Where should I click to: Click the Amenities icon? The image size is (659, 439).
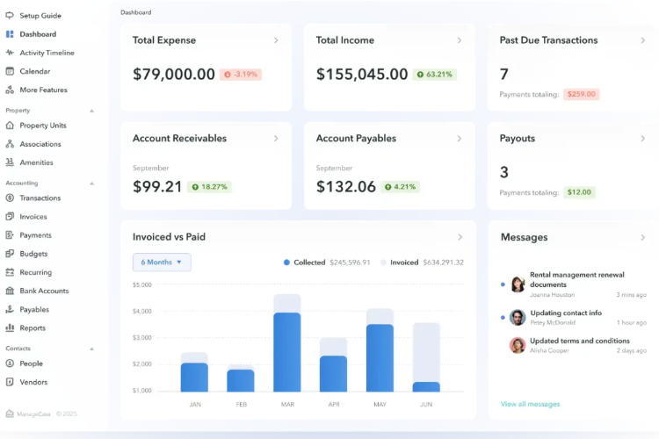(10, 162)
